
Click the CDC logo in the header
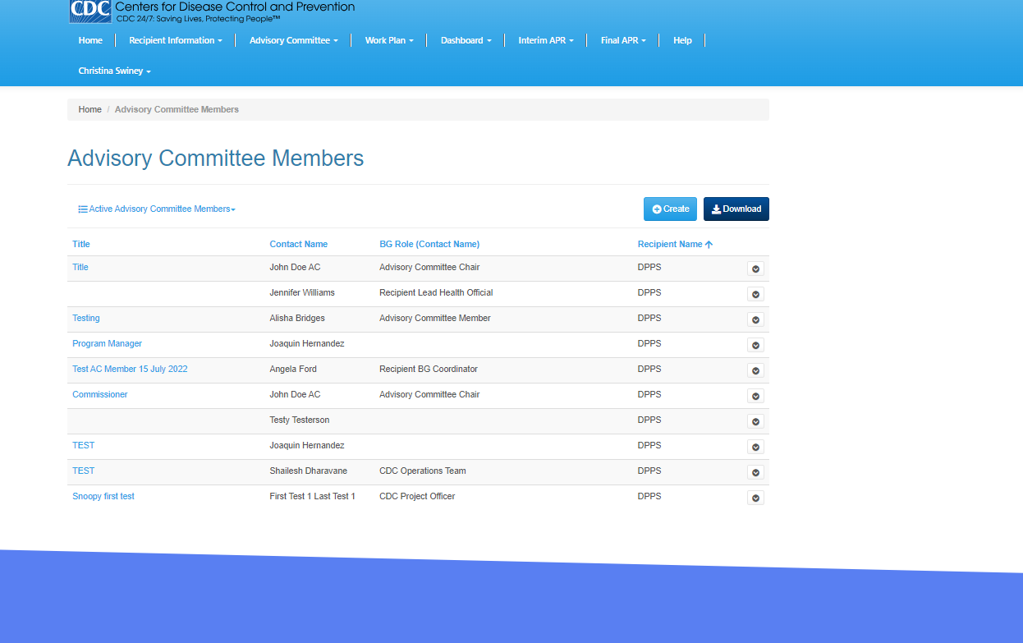(90, 10)
